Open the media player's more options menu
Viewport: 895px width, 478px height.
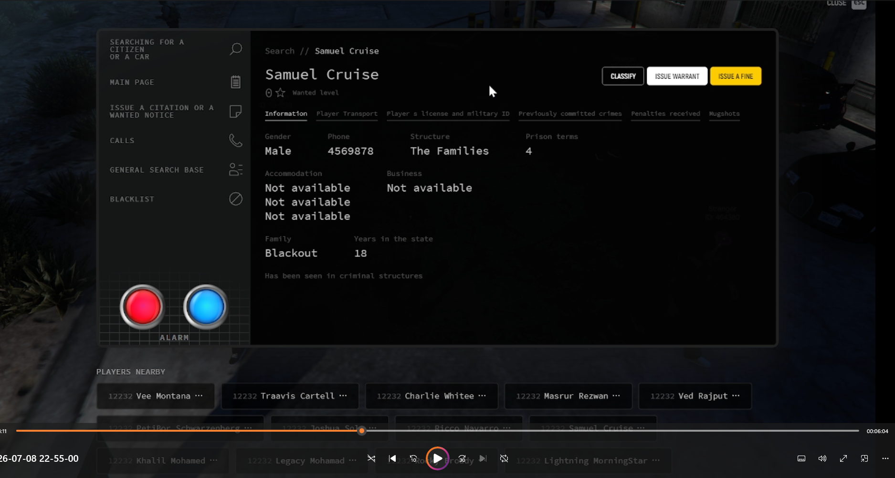(885, 458)
